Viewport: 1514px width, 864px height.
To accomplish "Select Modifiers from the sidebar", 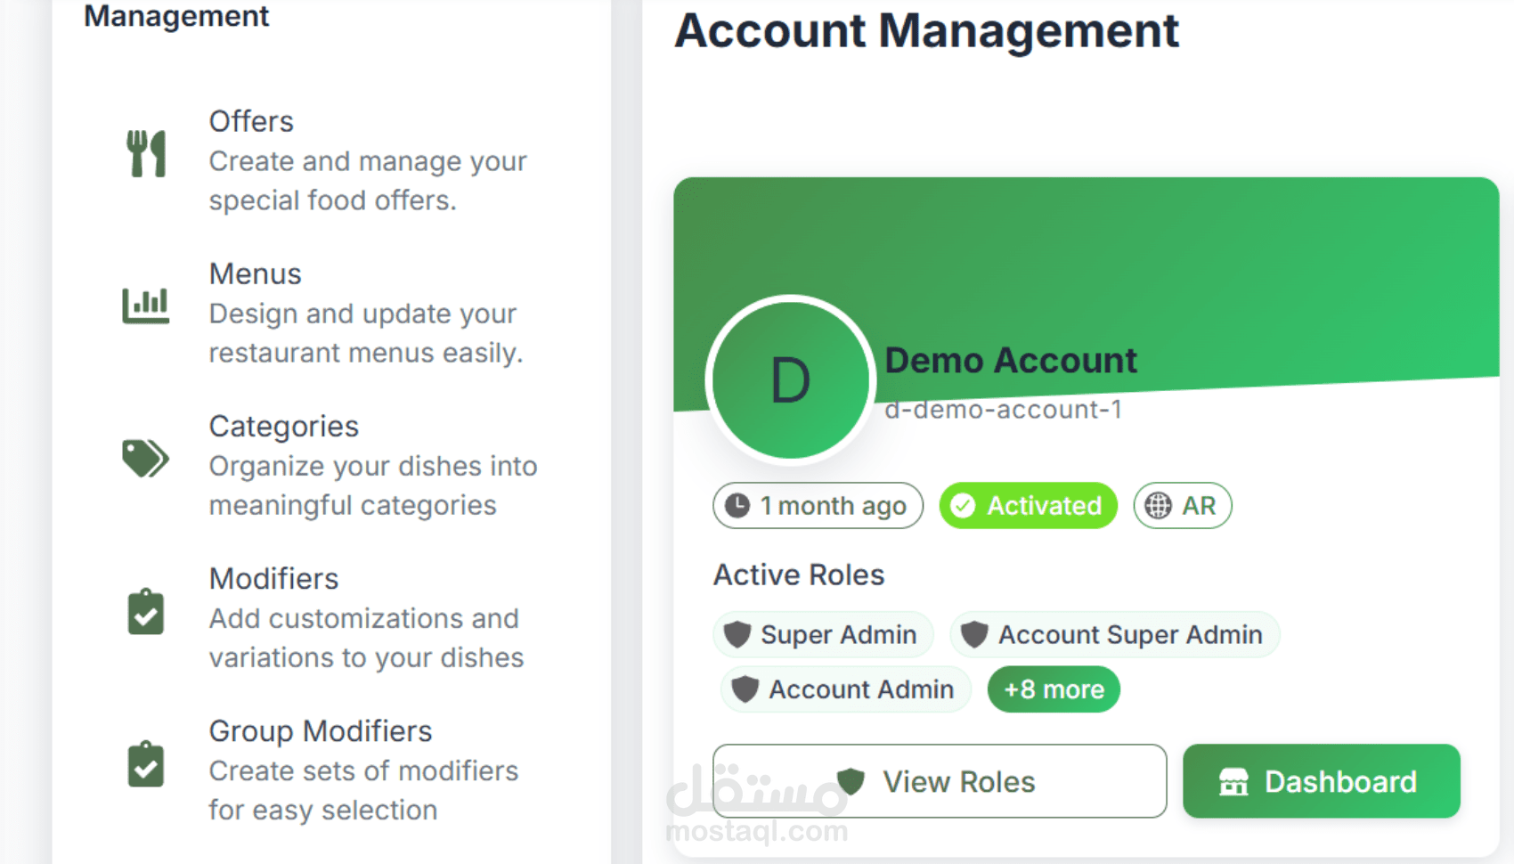I will pyautogui.click(x=273, y=579).
